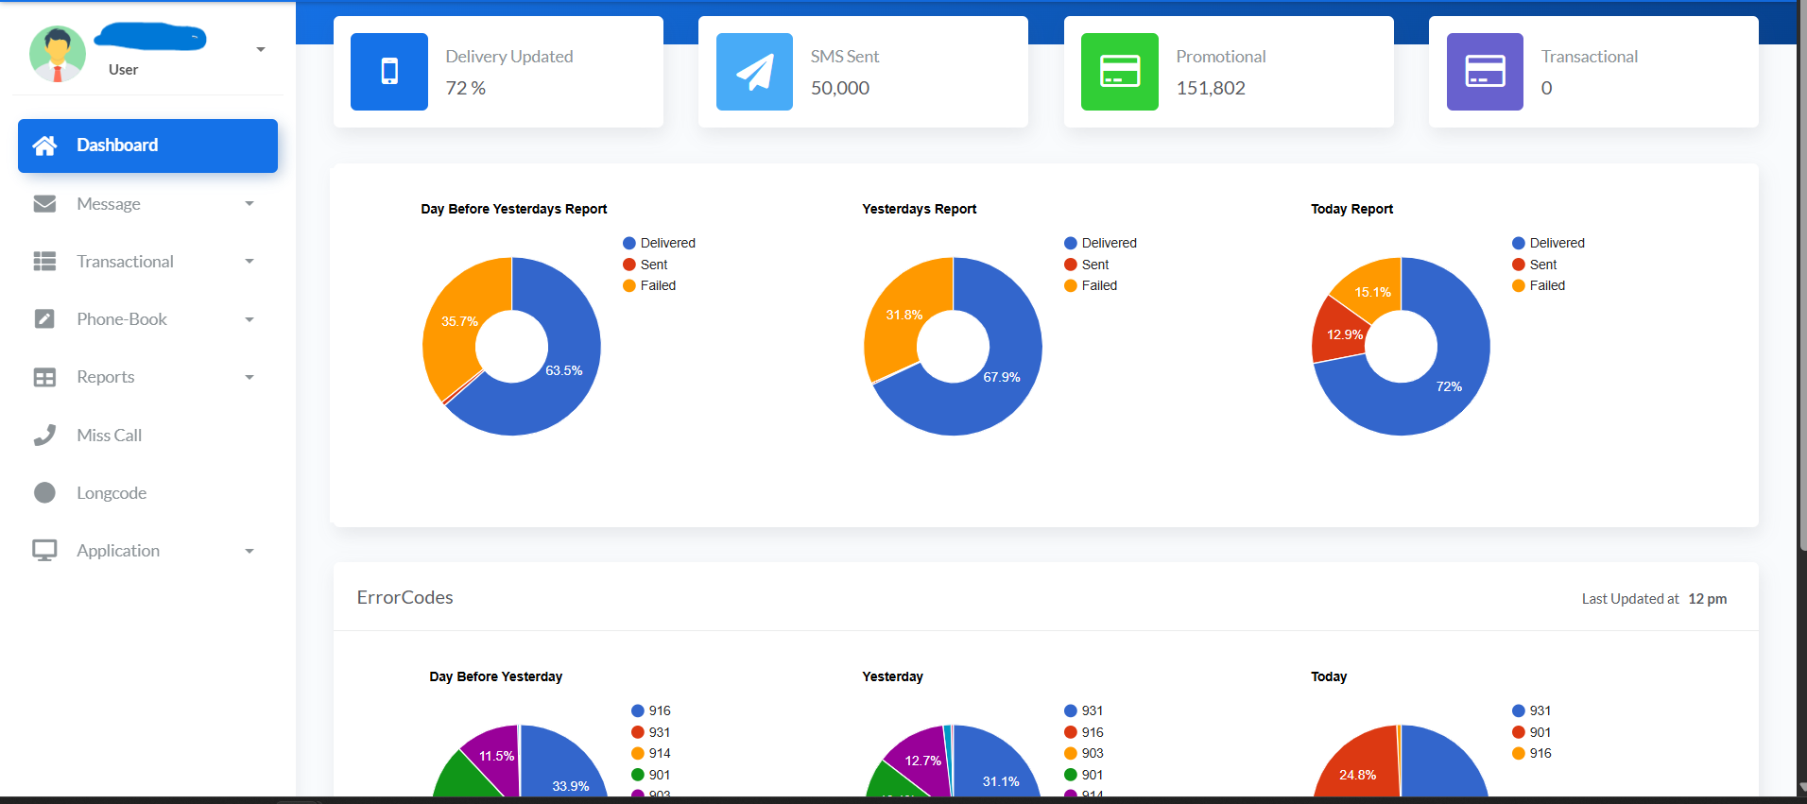Open the user profile dropdown arrow
This screenshot has width=1807, height=804.
(261, 49)
